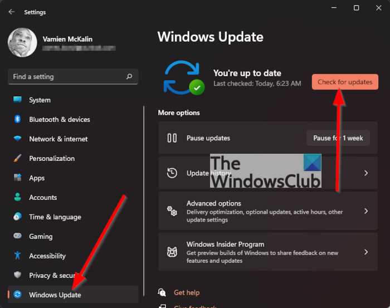Click the search magnifier icon
Viewport: 390px width, 308px height.
(129, 76)
